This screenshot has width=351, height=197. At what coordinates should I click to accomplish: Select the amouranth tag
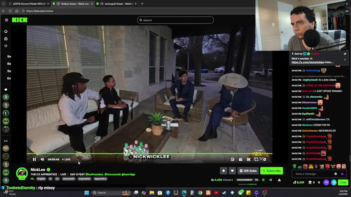coord(69,179)
